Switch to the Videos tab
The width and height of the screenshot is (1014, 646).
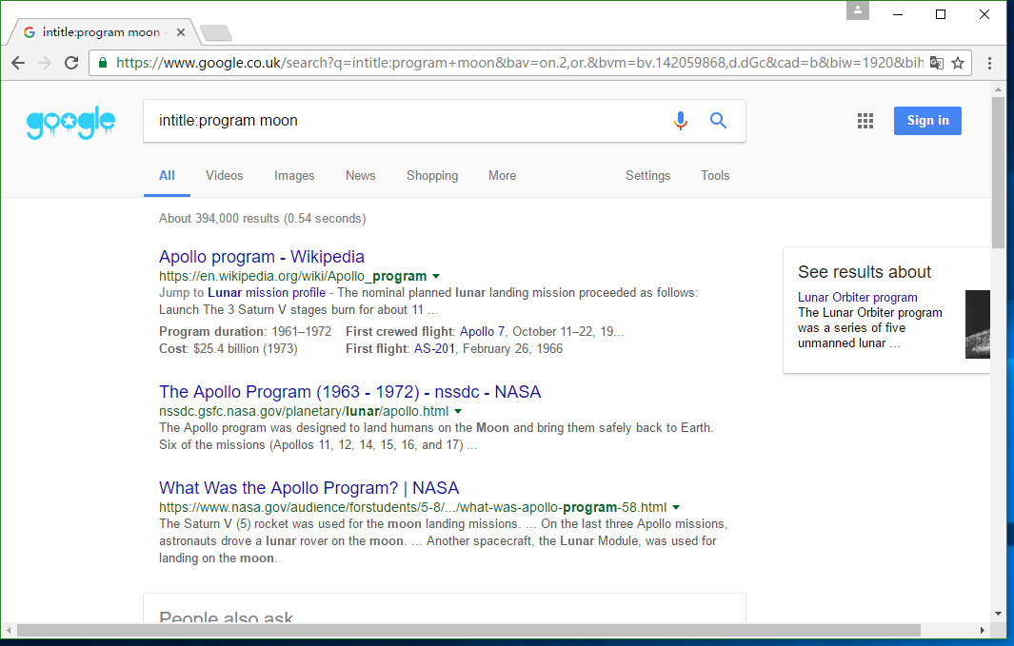pyautogui.click(x=225, y=176)
